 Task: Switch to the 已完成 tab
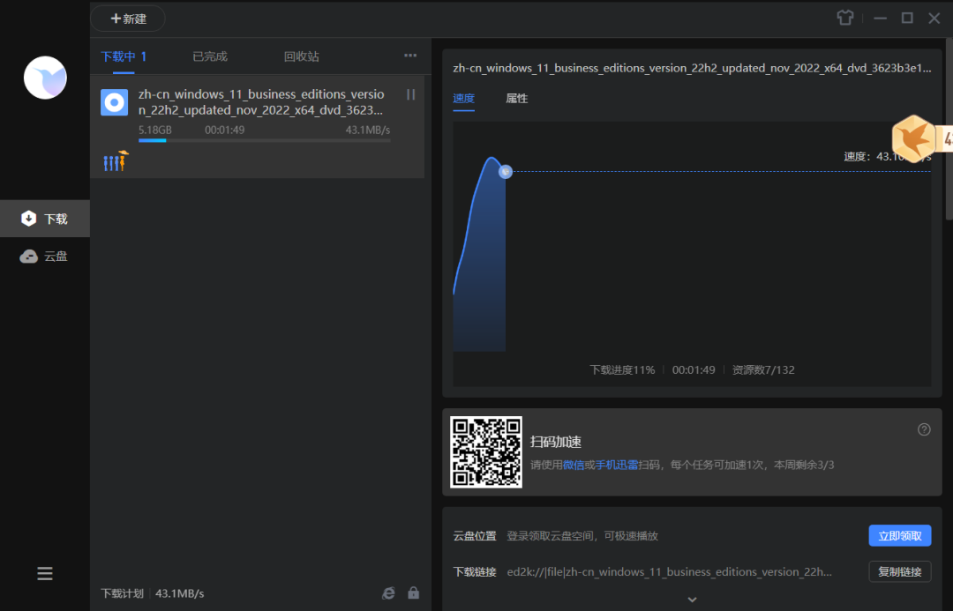tap(210, 56)
